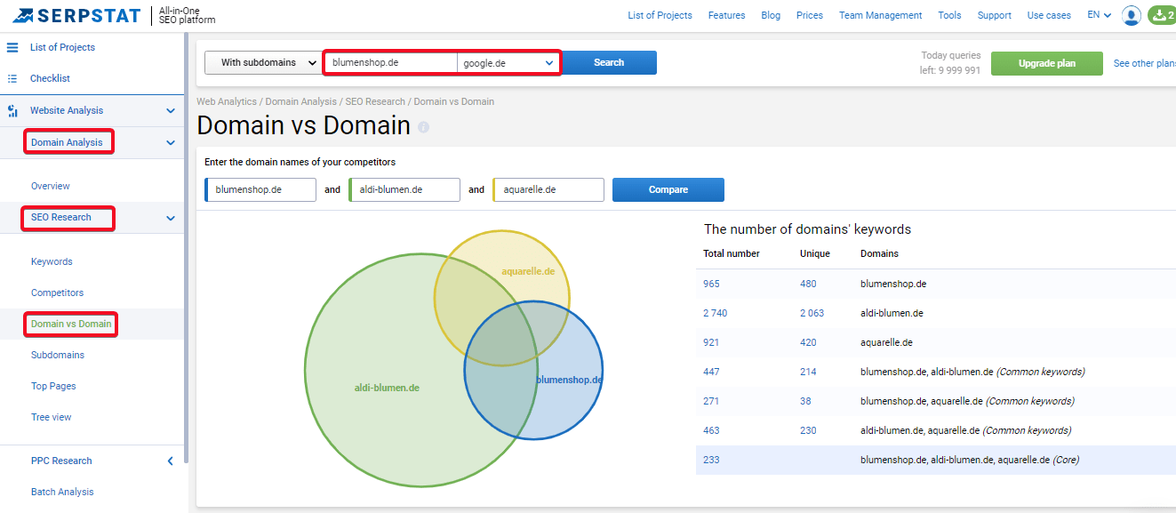Open Keywords in the sidebar
1176x513 pixels.
[x=52, y=261]
